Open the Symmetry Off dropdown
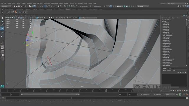Viewport: 189px width, 106px height. (x=98, y=6)
